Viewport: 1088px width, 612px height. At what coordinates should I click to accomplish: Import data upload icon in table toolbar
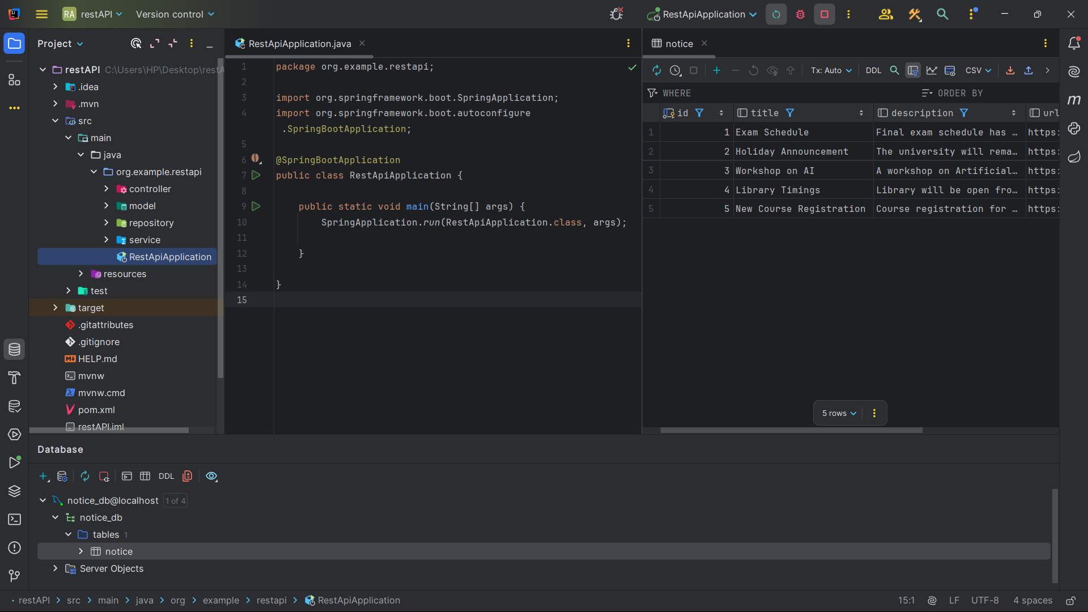pyautogui.click(x=1028, y=70)
